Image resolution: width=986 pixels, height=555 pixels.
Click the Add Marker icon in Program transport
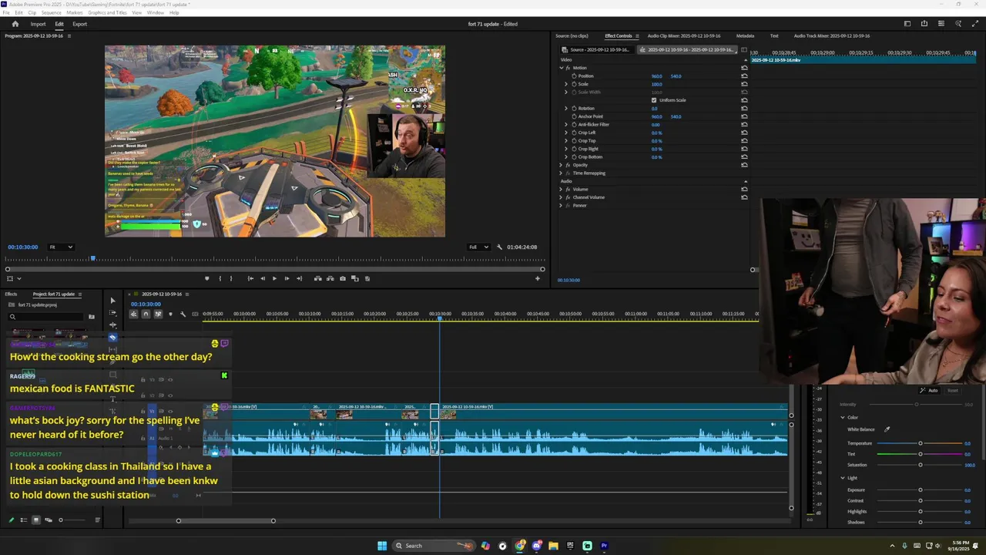[206, 278]
